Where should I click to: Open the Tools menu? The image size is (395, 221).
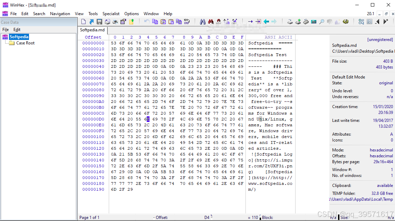click(x=93, y=13)
